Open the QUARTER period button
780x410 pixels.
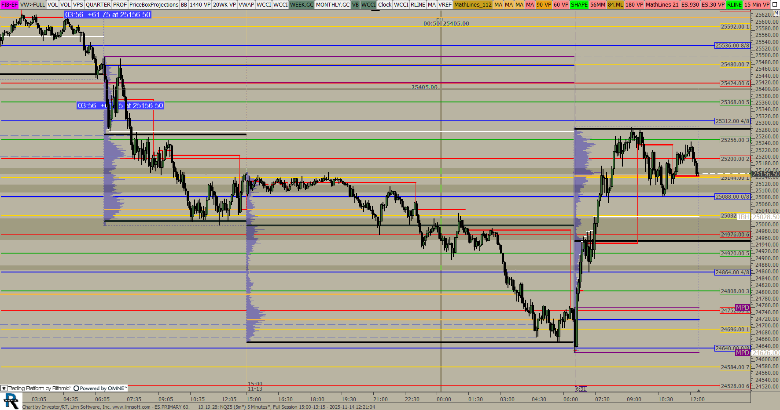(98, 4)
